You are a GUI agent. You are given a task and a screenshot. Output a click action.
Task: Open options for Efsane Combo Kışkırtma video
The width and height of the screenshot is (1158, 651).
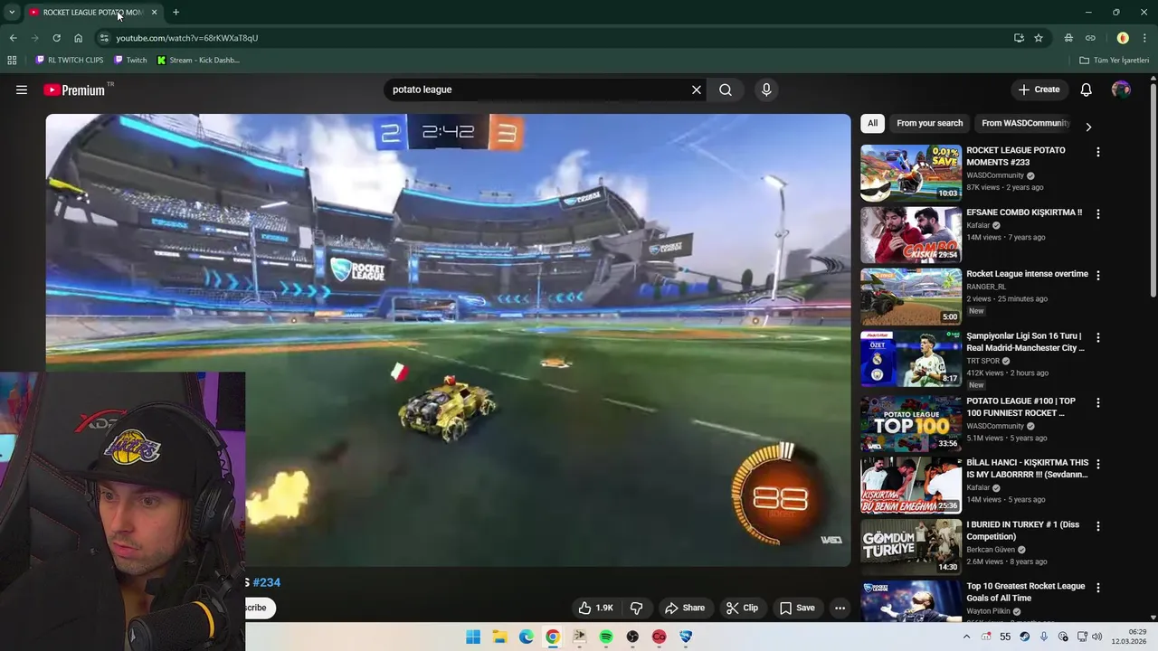(x=1098, y=214)
